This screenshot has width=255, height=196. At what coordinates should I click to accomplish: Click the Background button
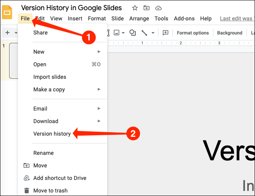[x=229, y=33]
